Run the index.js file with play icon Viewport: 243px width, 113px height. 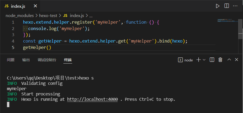(218, 6)
